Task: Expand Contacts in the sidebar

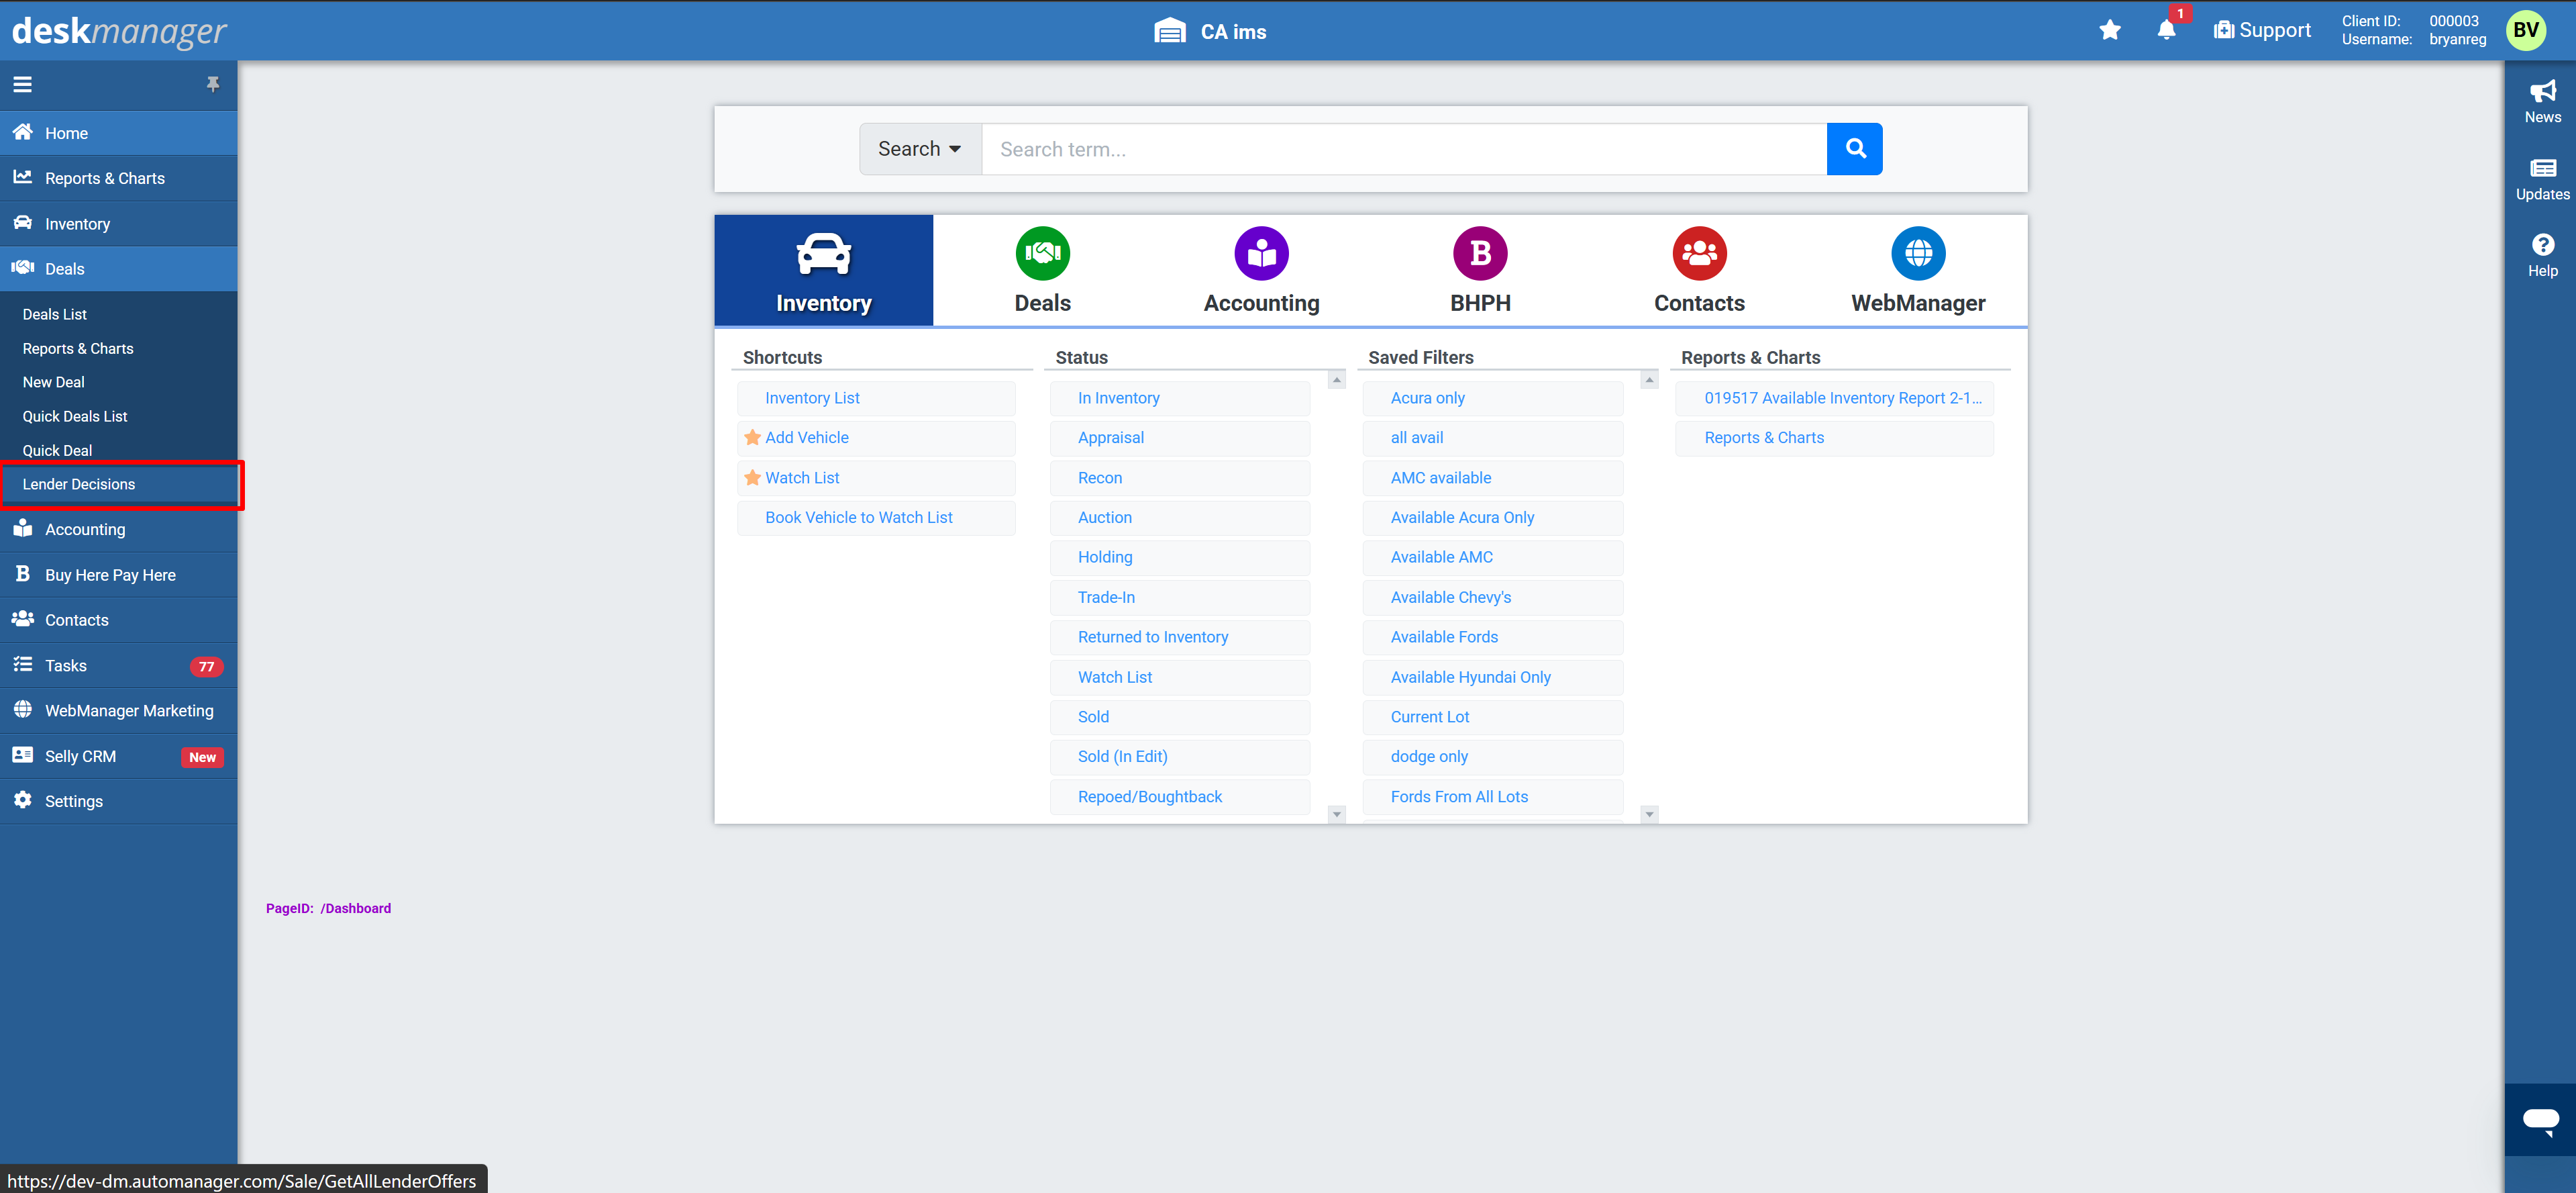Action: 119,620
